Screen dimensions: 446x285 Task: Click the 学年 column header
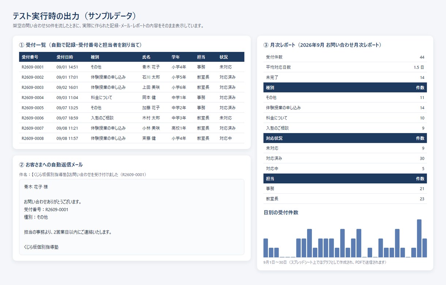pyautogui.click(x=175, y=57)
